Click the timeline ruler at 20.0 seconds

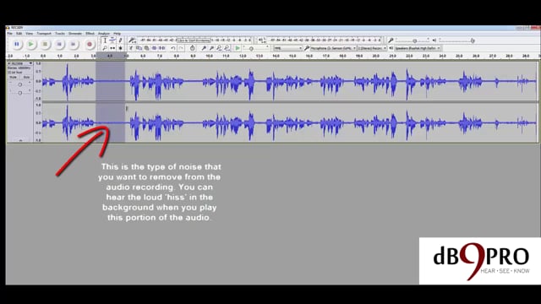(x=375, y=56)
